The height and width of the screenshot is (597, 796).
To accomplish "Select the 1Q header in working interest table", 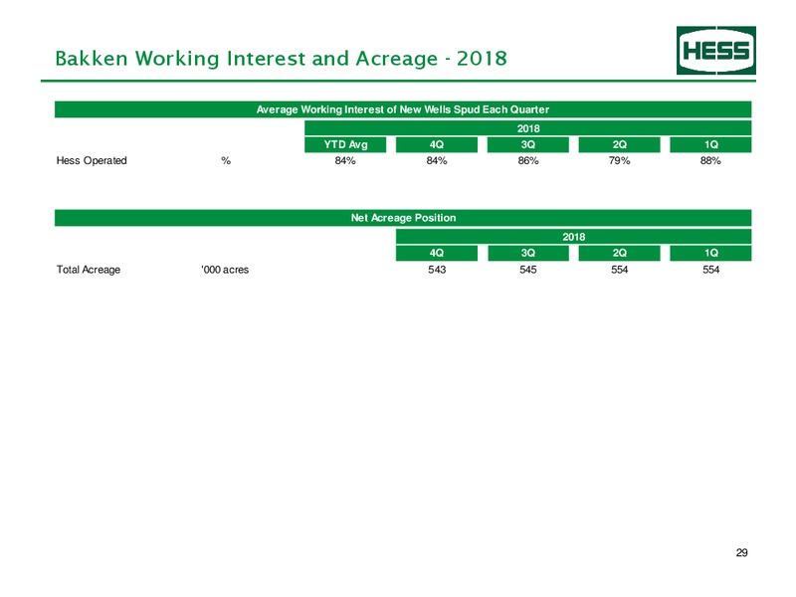I will click(x=710, y=144).
